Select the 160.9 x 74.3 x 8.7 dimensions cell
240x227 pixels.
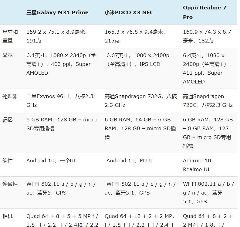[x=207, y=36]
